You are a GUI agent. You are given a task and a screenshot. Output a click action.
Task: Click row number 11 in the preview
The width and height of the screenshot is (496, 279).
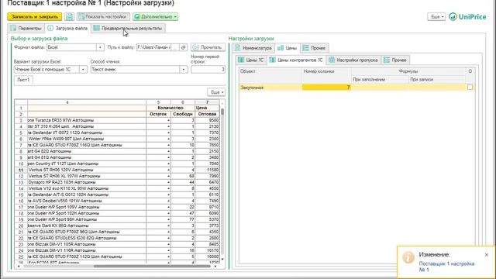(x=21, y=170)
